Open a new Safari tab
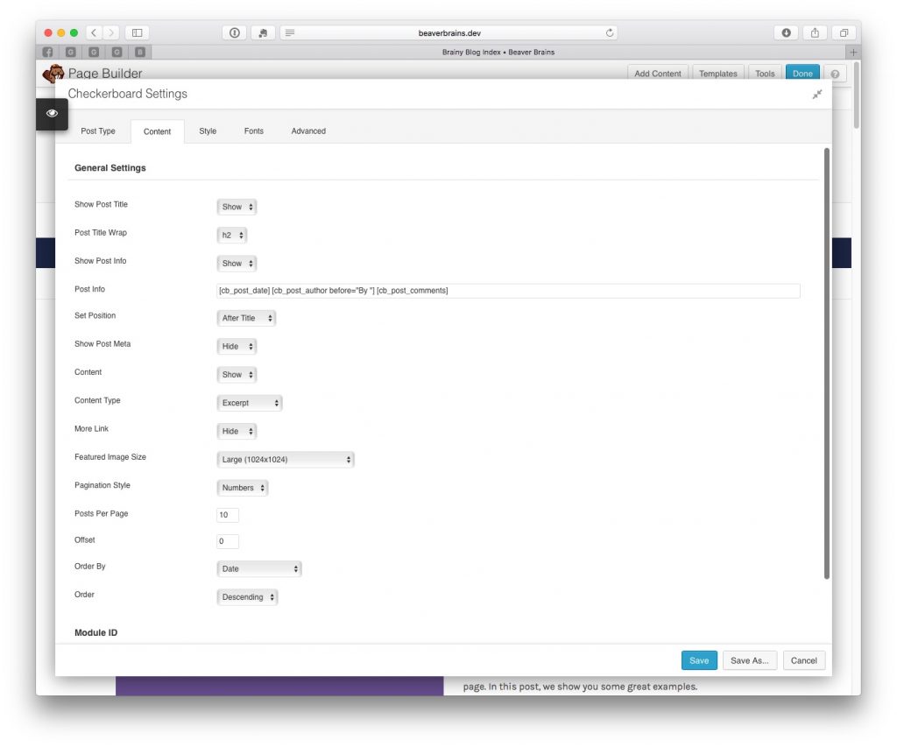Image resolution: width=897 pixels, height=747 pixels. point(853,52)
